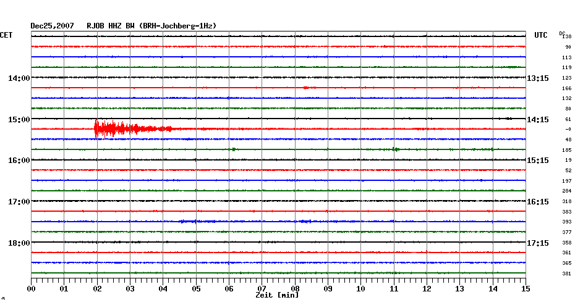Click the DC offset value 393
Viewport: 575px width, 305px height.
tap(567, 222)
